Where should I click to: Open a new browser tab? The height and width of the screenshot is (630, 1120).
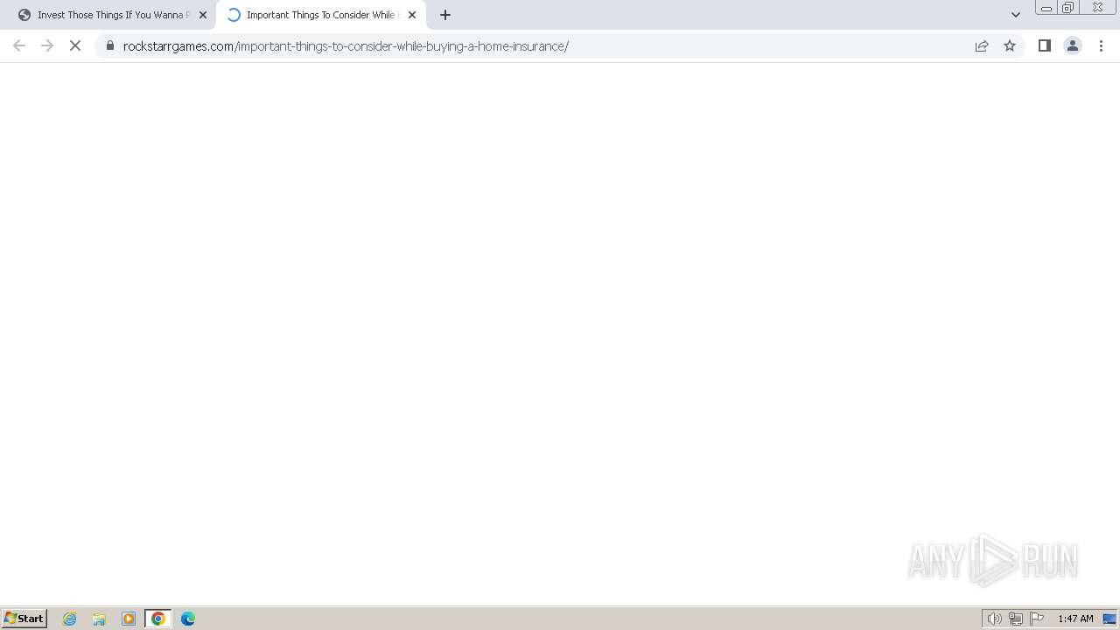[x=445, y=15]
